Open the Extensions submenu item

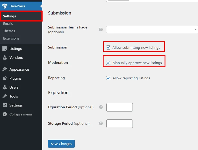tap(11, 38)
